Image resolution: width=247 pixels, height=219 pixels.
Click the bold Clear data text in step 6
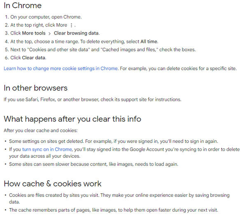pyautogui.click(x=34, y=58)
